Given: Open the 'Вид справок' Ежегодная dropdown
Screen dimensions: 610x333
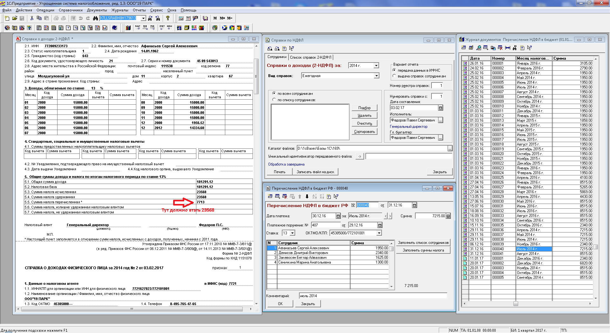Looking at the screenshot, I should pos(376,76).
